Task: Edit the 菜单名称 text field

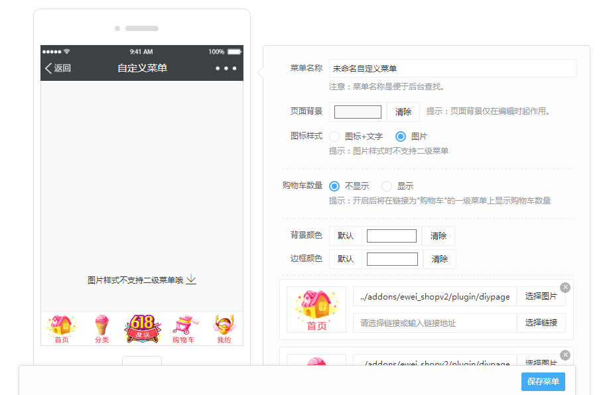Action: [452, 68]
